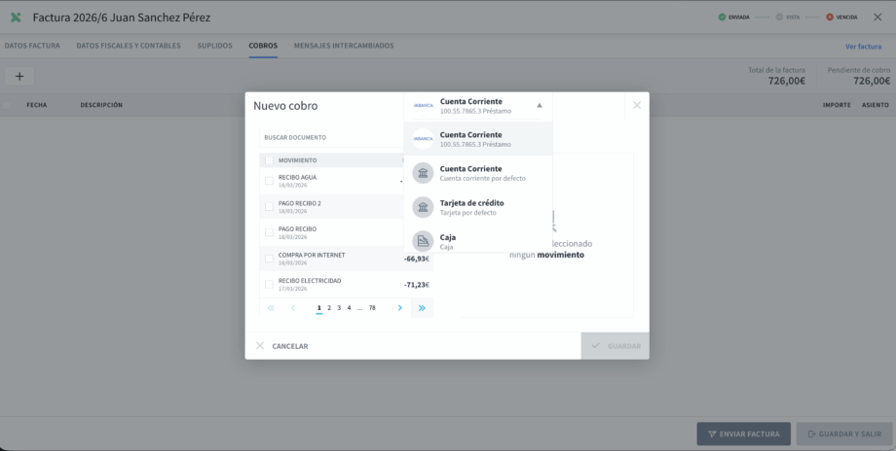Check the RECIBO AGUA movement checkbox
This screenshot has height=451, width=896.
269,181
